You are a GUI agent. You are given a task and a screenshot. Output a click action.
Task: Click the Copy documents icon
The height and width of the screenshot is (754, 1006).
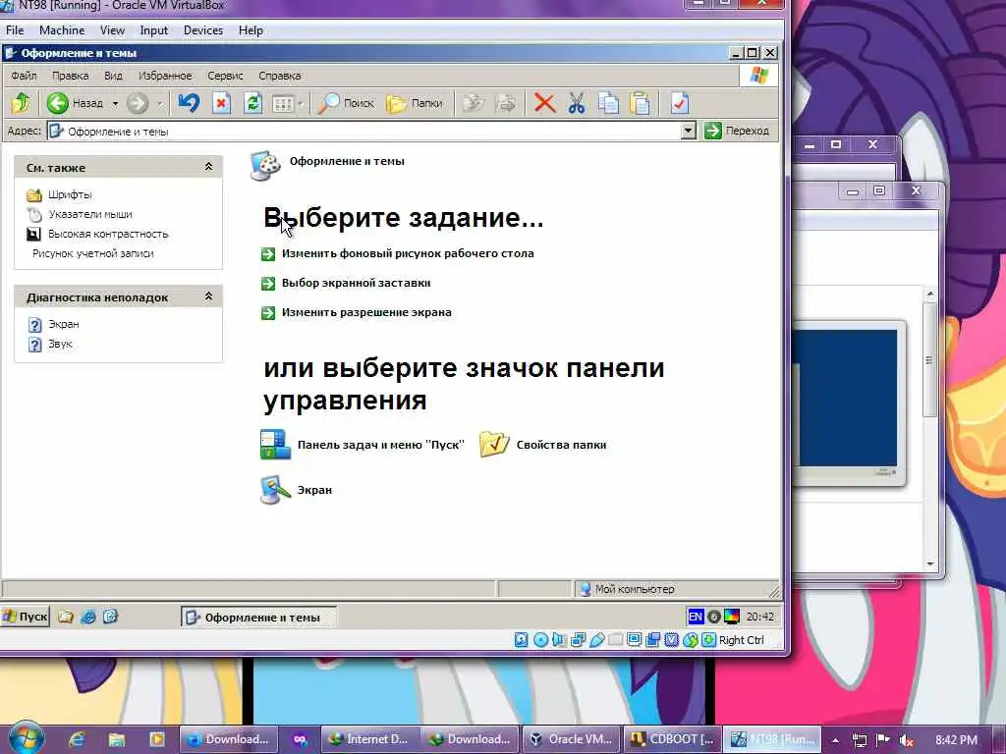(608, 102)
